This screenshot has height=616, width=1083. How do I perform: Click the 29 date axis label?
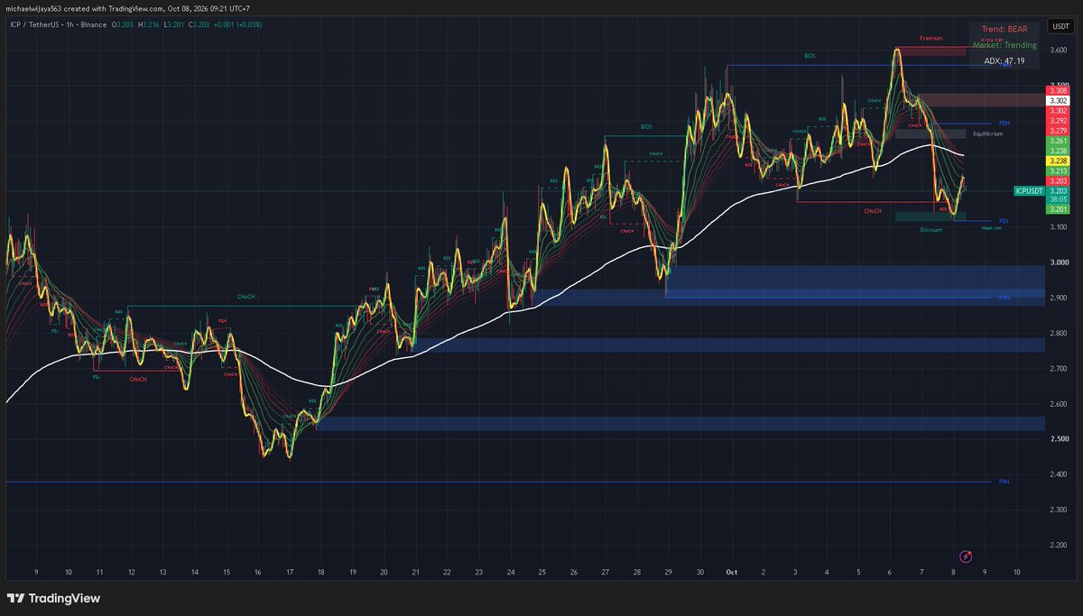[x=668, y=572]
